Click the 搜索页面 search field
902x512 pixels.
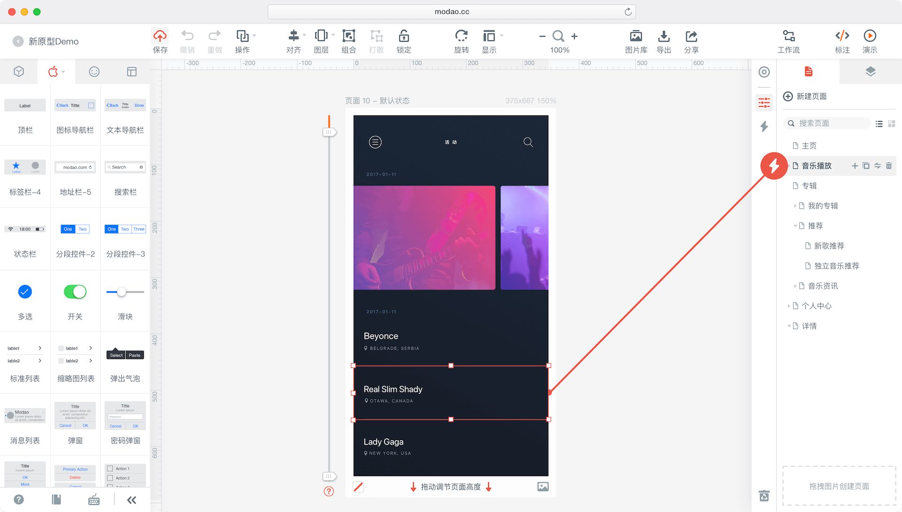(x=827, y=123)
